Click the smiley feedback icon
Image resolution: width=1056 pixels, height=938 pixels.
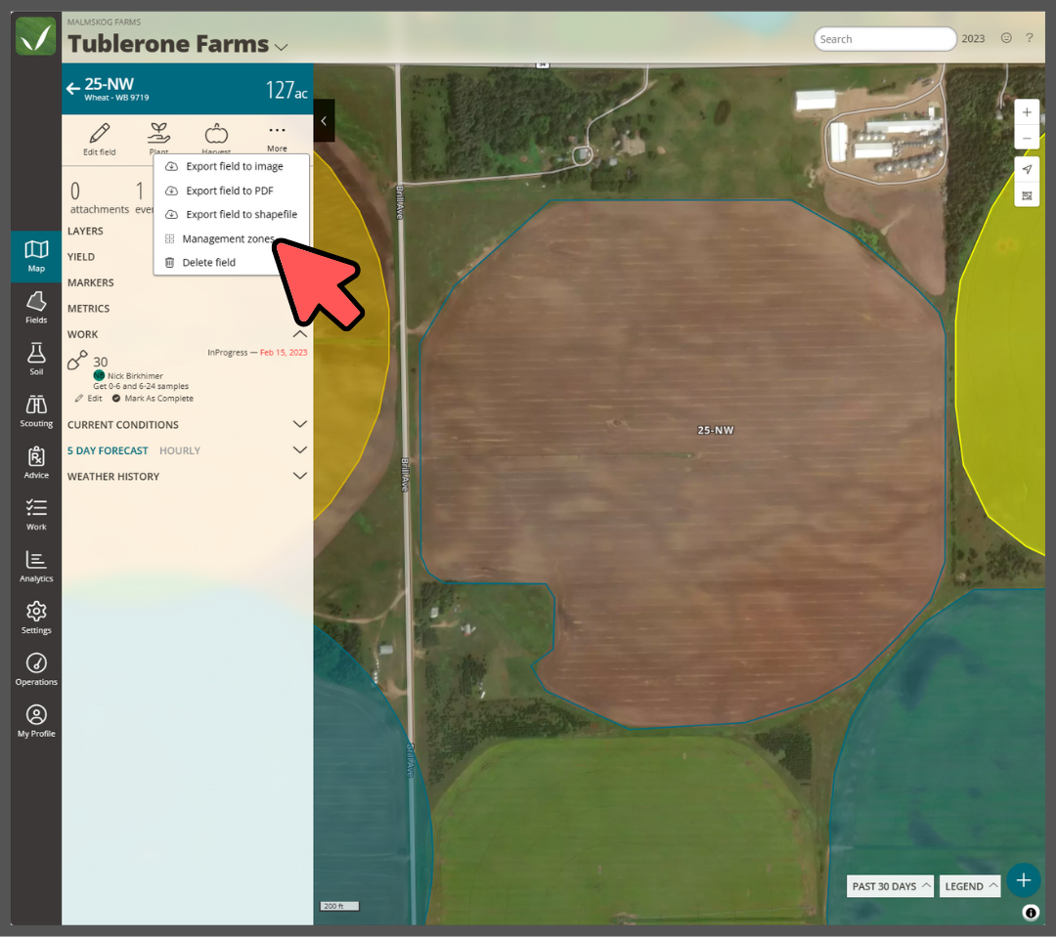pos(1006,38)
